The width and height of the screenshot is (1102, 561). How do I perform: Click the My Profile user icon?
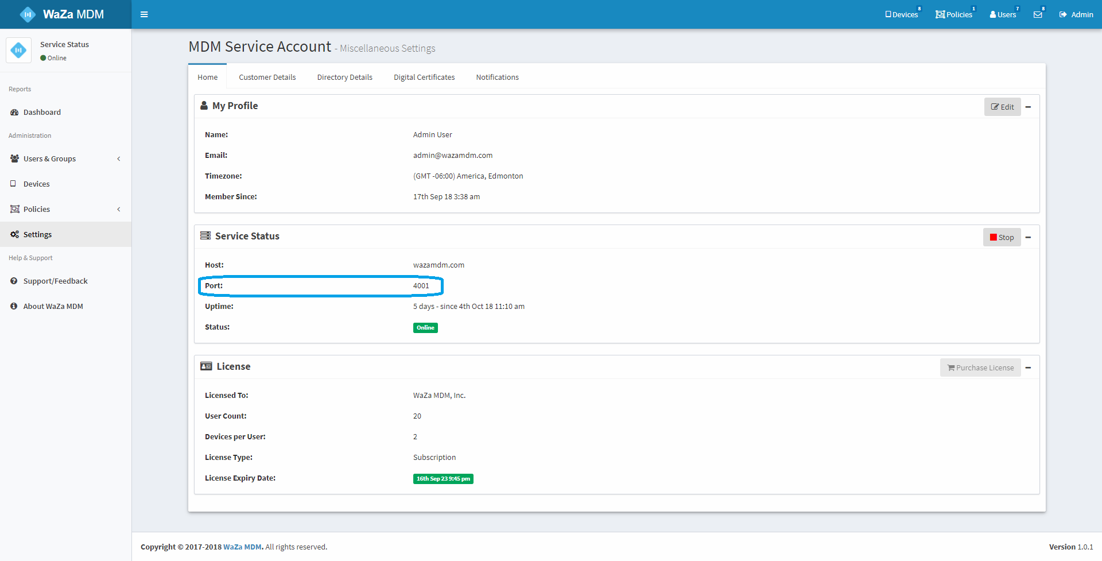204,105
